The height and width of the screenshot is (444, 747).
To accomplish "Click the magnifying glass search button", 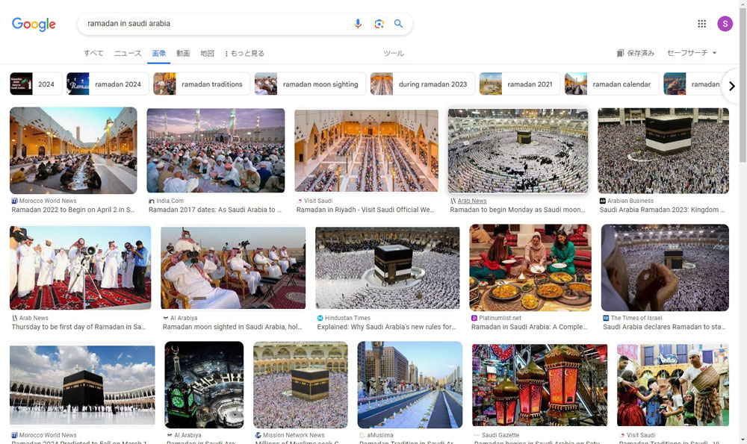I will pyautogui.click(x=398, y=23).
